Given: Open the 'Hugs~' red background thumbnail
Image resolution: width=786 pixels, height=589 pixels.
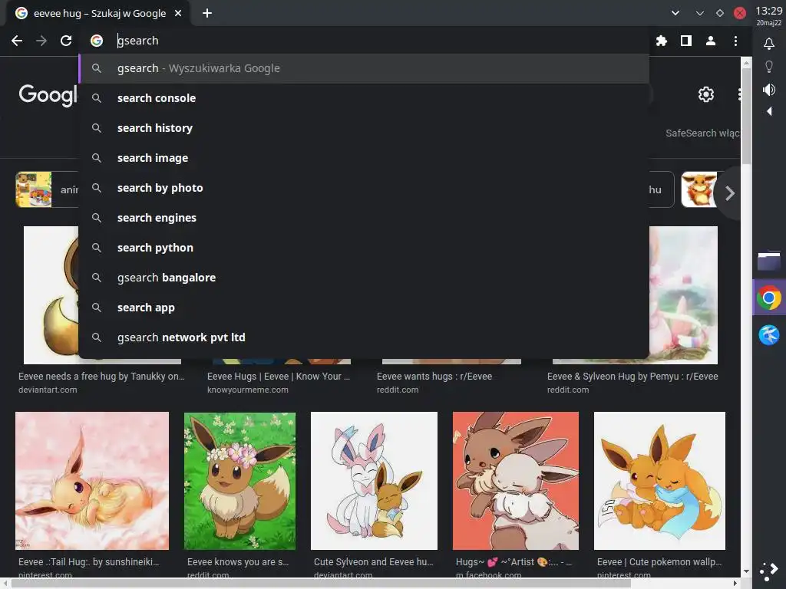Looking at the screenshot, I should tap(515, 481).
